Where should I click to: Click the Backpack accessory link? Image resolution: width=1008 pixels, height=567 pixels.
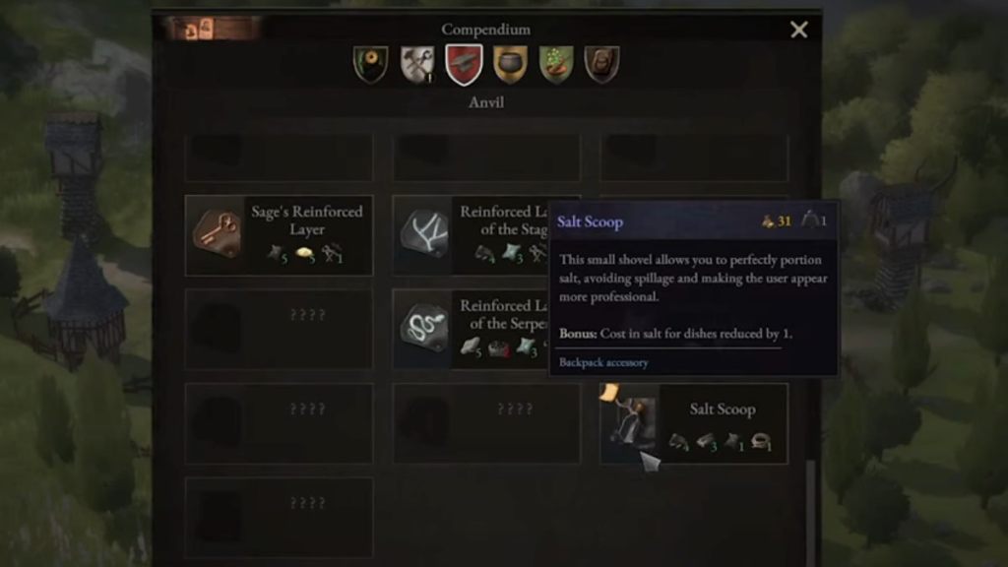click(603, 362)
